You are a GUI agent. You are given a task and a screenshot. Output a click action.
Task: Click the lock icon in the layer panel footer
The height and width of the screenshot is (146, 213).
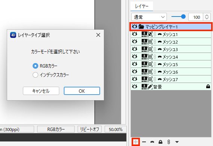[160, 142]
